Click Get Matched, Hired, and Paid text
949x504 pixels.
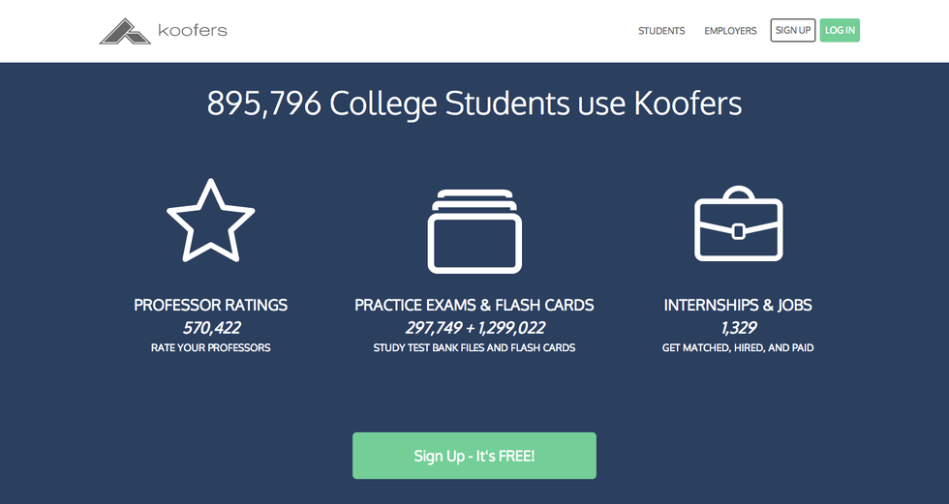[738, 347]
